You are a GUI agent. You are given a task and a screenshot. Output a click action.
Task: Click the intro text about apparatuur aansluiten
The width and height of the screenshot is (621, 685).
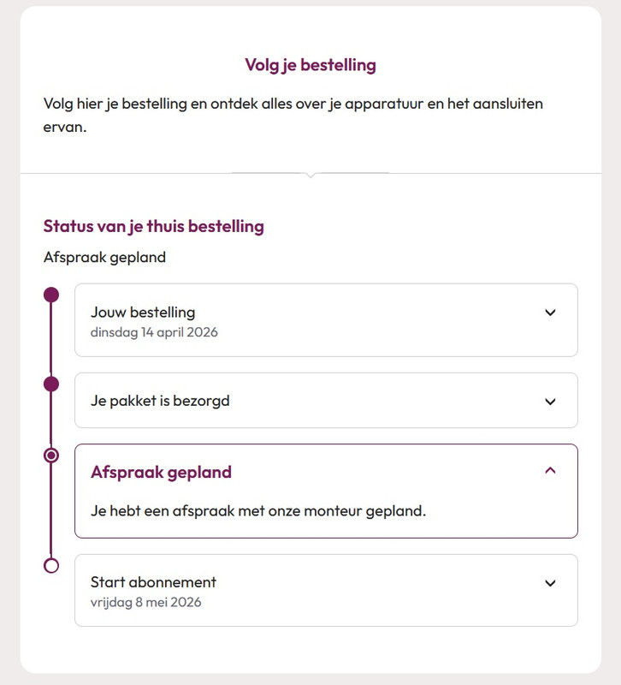click(293, 116)
